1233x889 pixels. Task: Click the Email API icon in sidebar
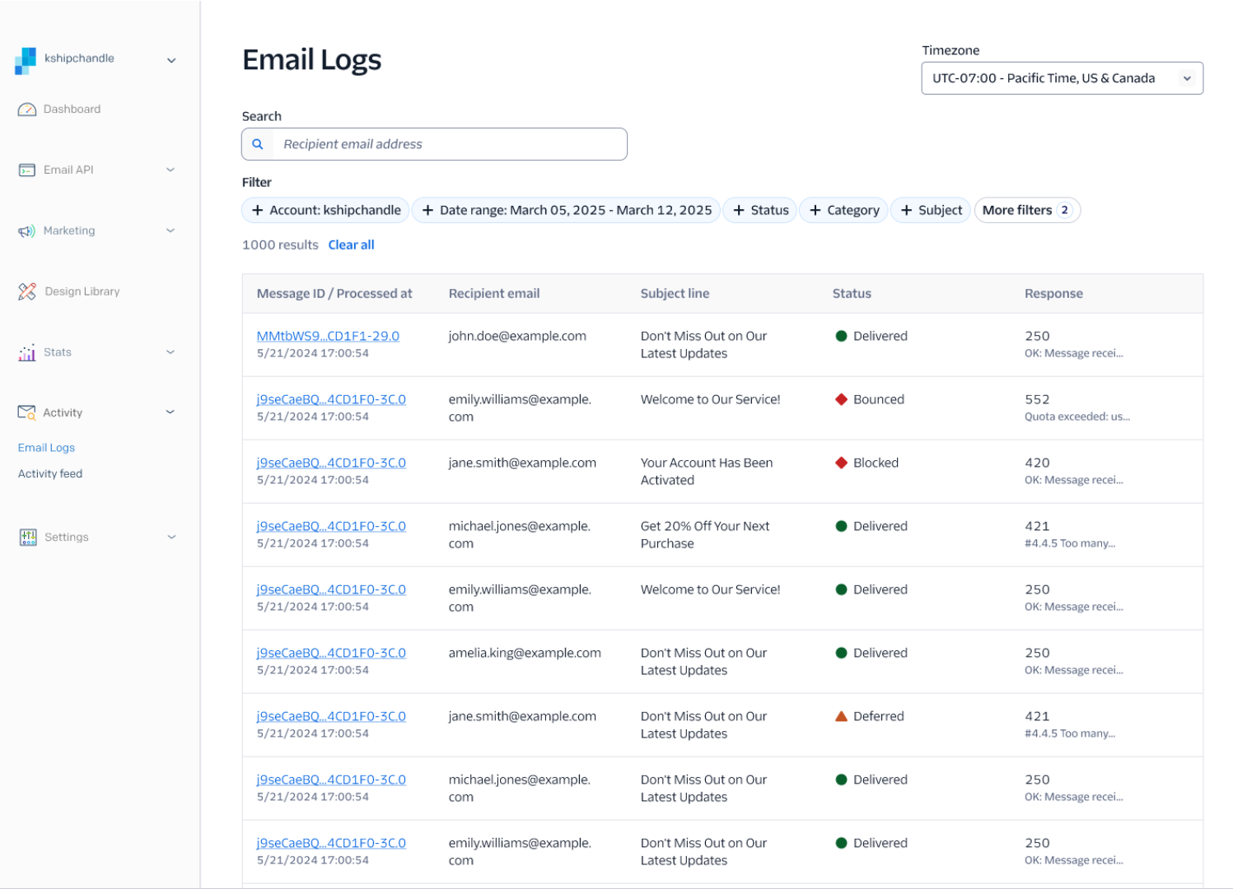coord(27,170)
